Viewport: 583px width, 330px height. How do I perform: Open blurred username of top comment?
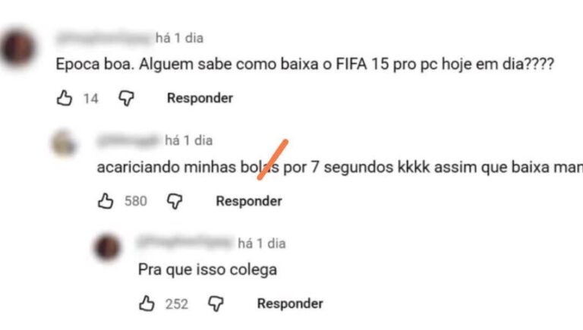pyautogui.click(x=104, y=38)
